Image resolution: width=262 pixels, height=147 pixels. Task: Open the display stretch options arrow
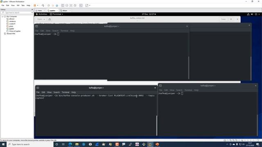pyautogui.click(x=90, y=5)
